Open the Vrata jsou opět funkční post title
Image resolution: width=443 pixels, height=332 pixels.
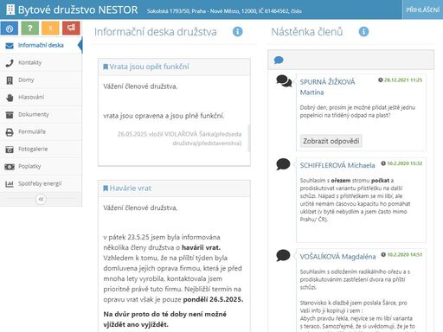[x=149, y=67]
